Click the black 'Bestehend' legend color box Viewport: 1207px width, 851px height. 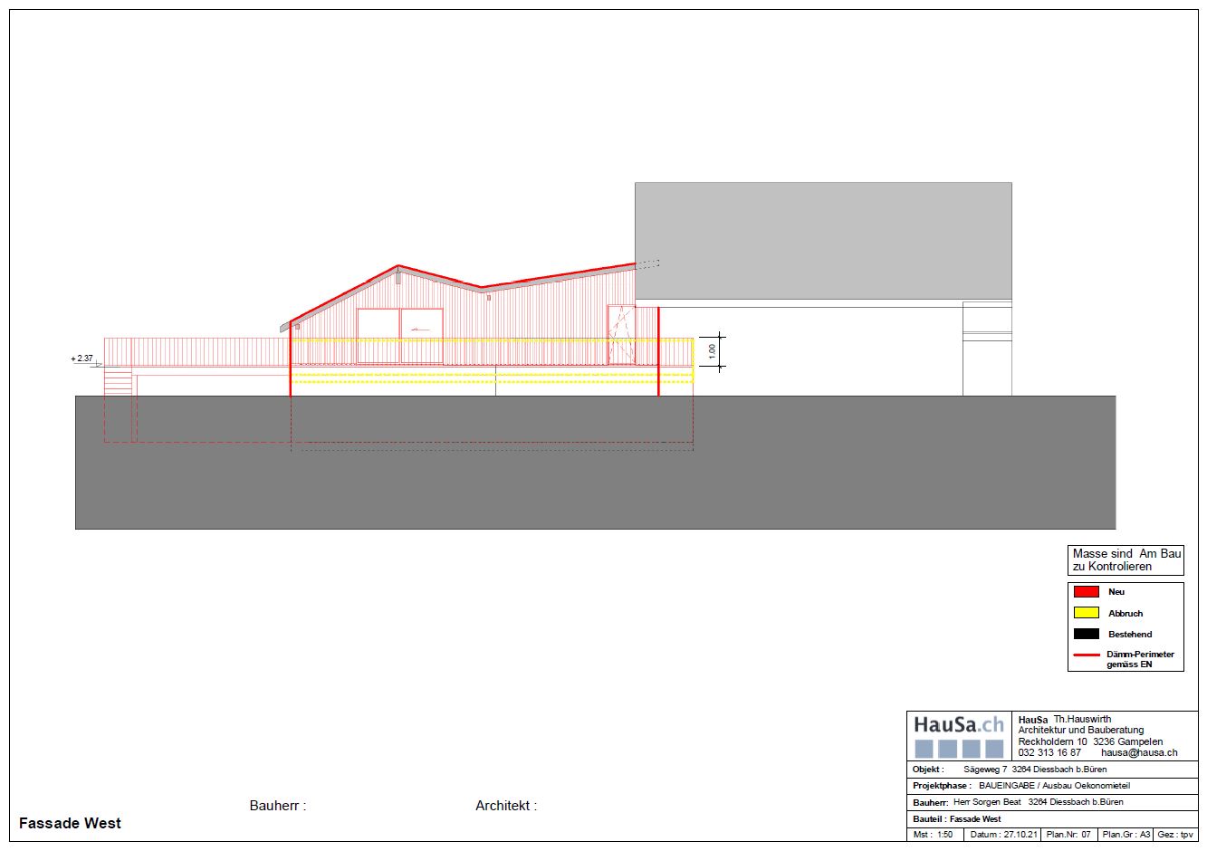pos(1086,634)
